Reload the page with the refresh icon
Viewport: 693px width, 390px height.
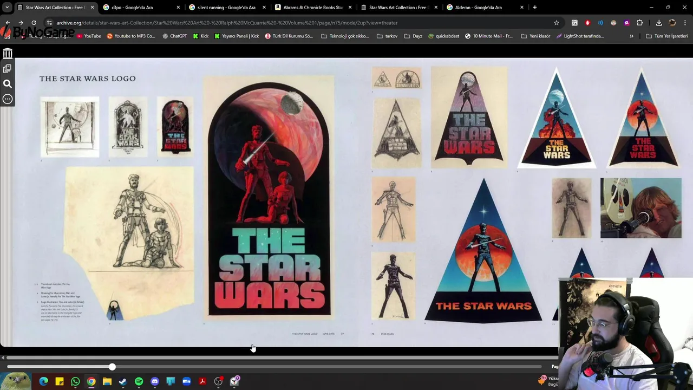[x=34, y=23]
